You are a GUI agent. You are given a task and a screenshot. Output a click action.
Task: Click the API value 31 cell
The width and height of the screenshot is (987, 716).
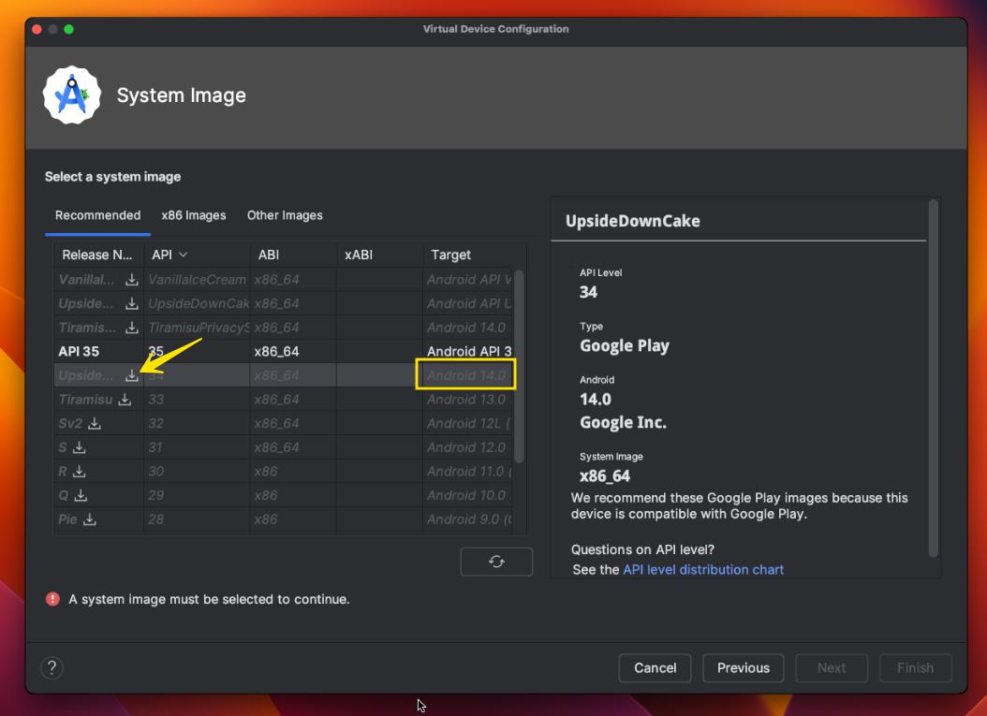[197, 447]
